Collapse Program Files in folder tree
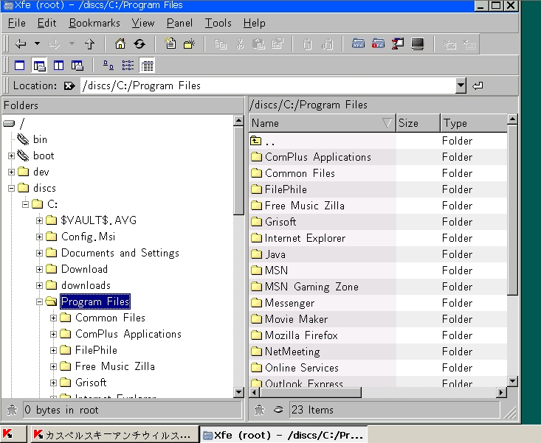Screen dimensions: 541x443 click(x=39, y=301)
